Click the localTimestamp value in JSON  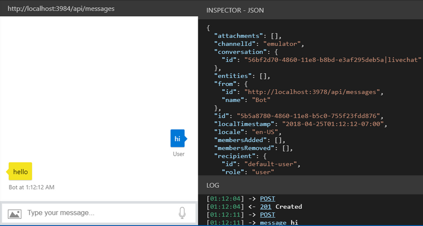[333, 124]
